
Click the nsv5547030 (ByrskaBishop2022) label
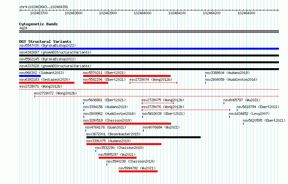coord(48,45)
